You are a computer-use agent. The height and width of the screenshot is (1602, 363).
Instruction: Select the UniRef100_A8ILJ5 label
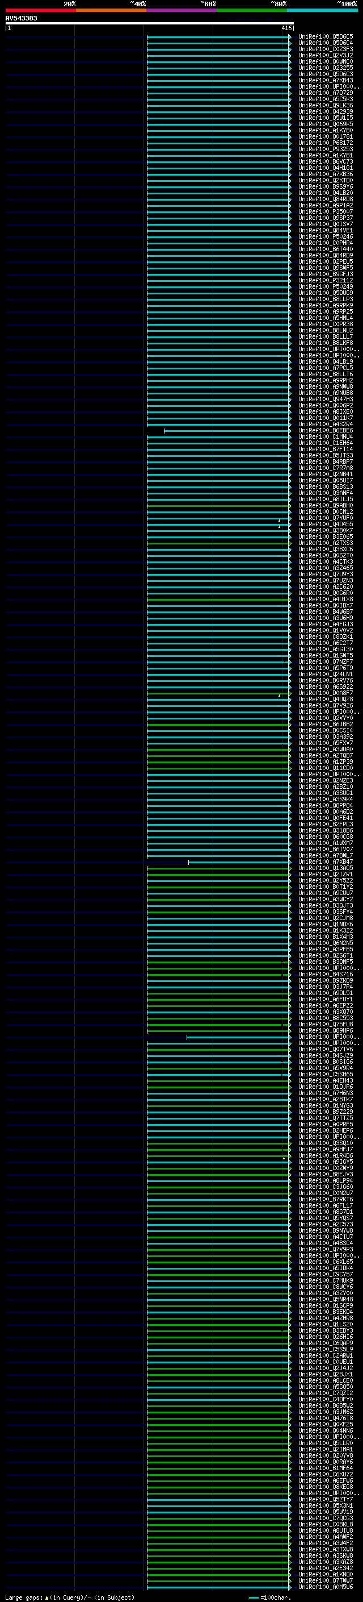pyautogui.click(x=326, y=500)
